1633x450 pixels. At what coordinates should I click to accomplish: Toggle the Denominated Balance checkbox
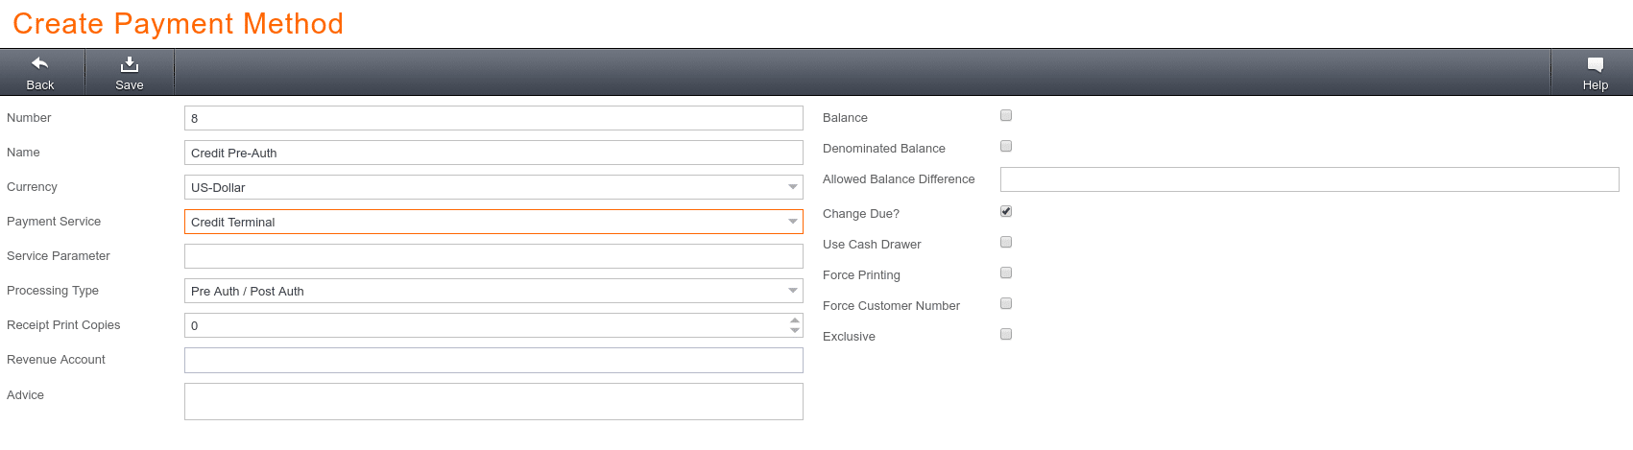[x=1006, y=146]
